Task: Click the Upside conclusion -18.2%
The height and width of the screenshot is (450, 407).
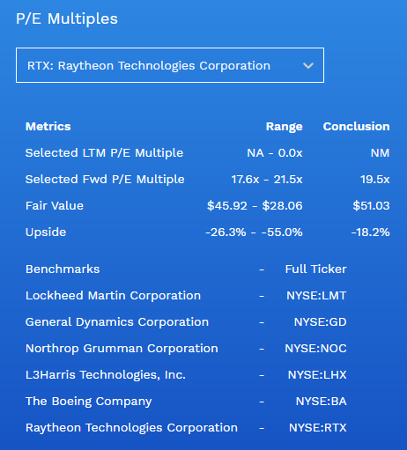Action: coord(370,232)
